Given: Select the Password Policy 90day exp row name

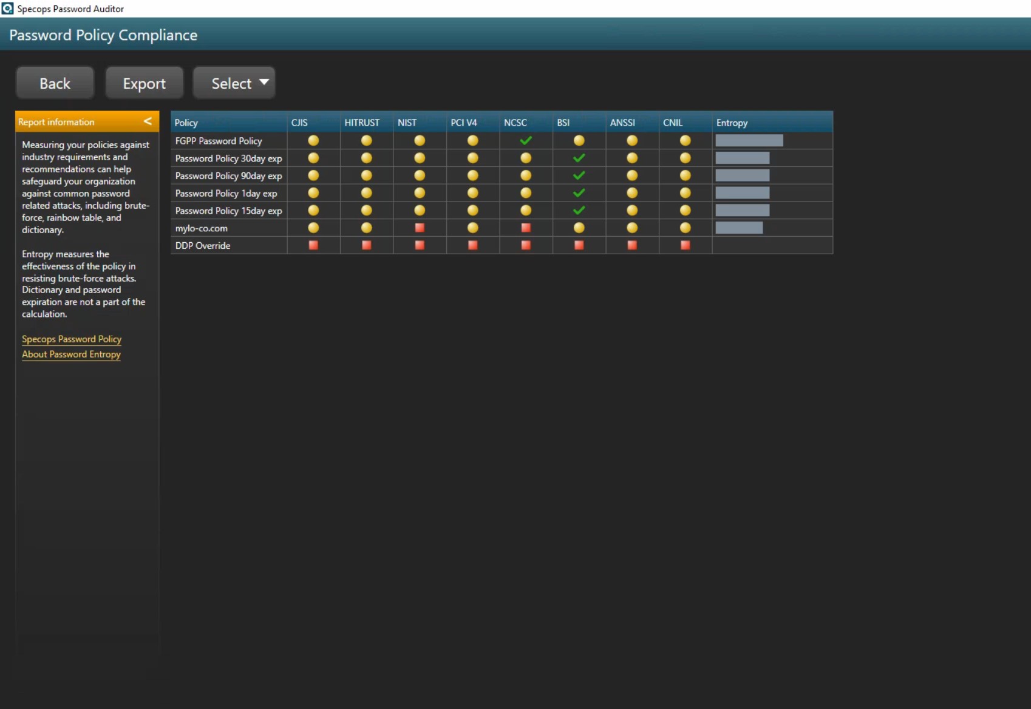Looking at the screenshot, I should [x=228, y=176].
